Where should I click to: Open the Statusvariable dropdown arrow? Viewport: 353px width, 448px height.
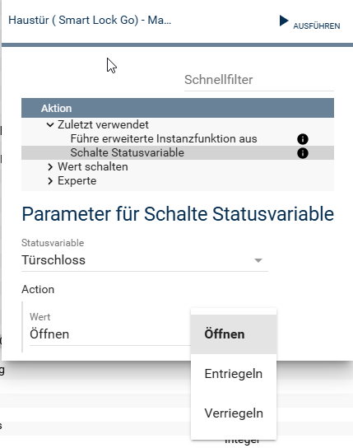[258, 260]
